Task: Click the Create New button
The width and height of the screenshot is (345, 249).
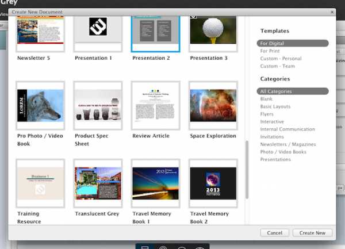Action: coord(312,233)
